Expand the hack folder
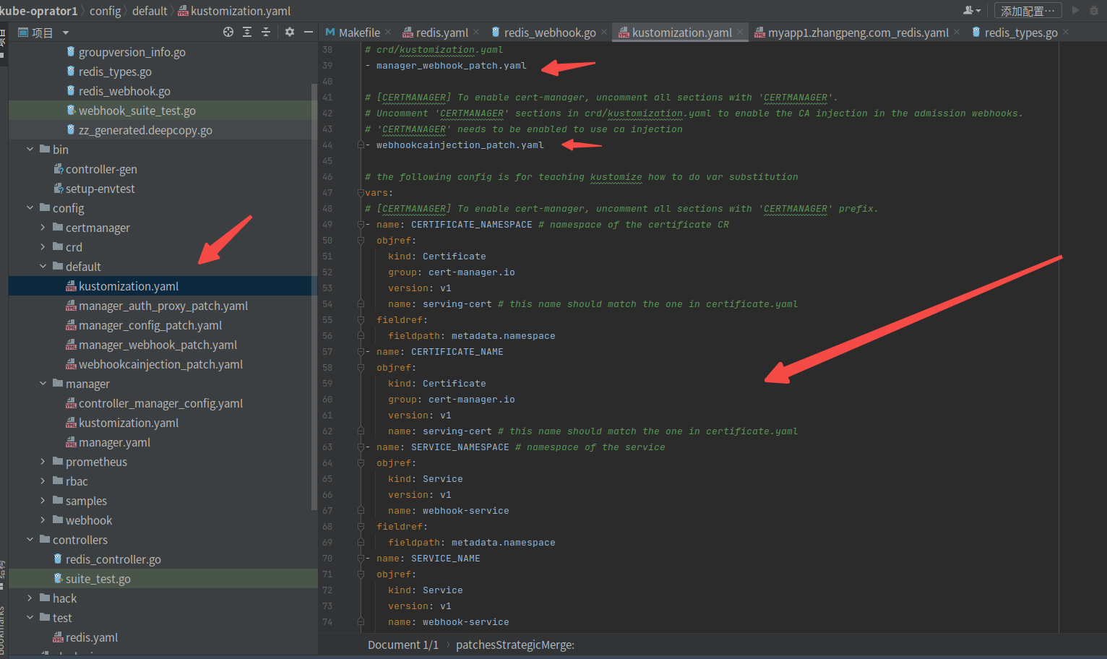This screenshot has width=1107, height=659. [30, 598]
